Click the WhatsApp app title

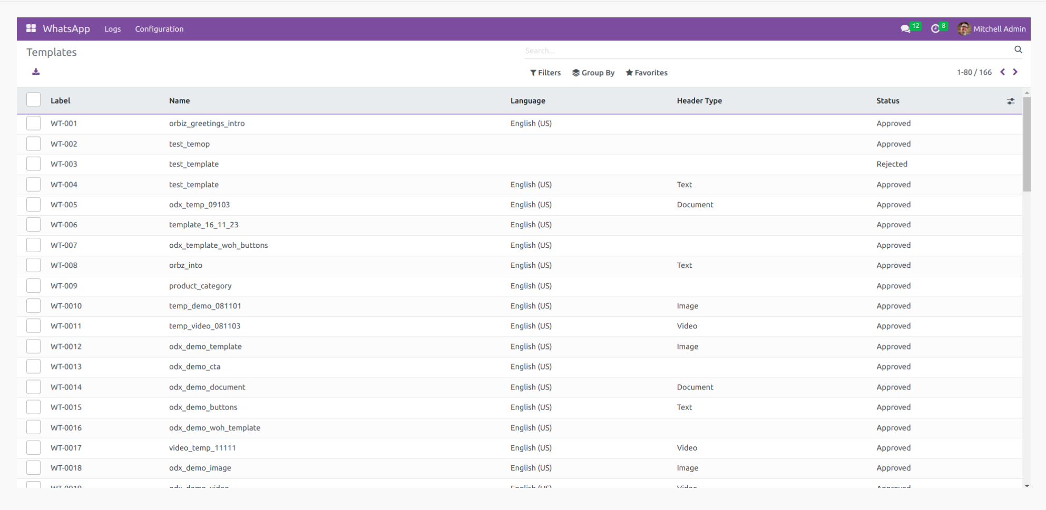click(66, 28)
